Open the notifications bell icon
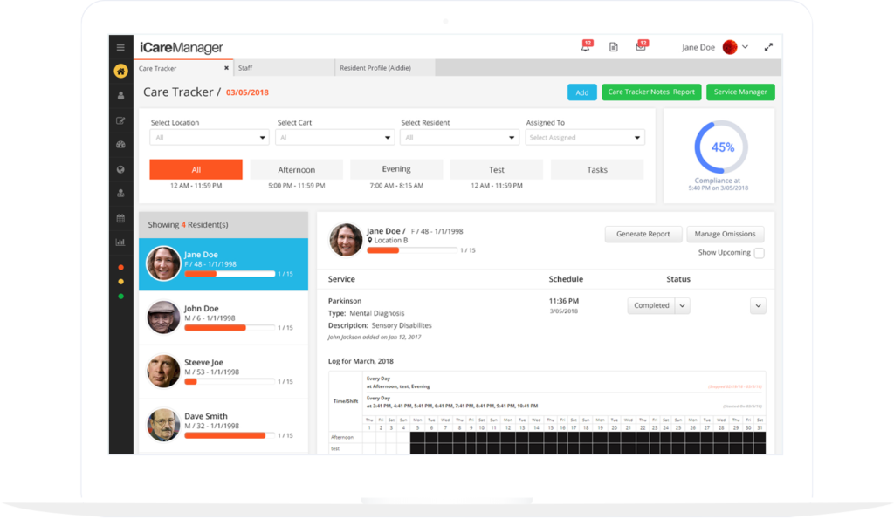The height and width of the screenshot is (519, 894). (x=585, y=47)
